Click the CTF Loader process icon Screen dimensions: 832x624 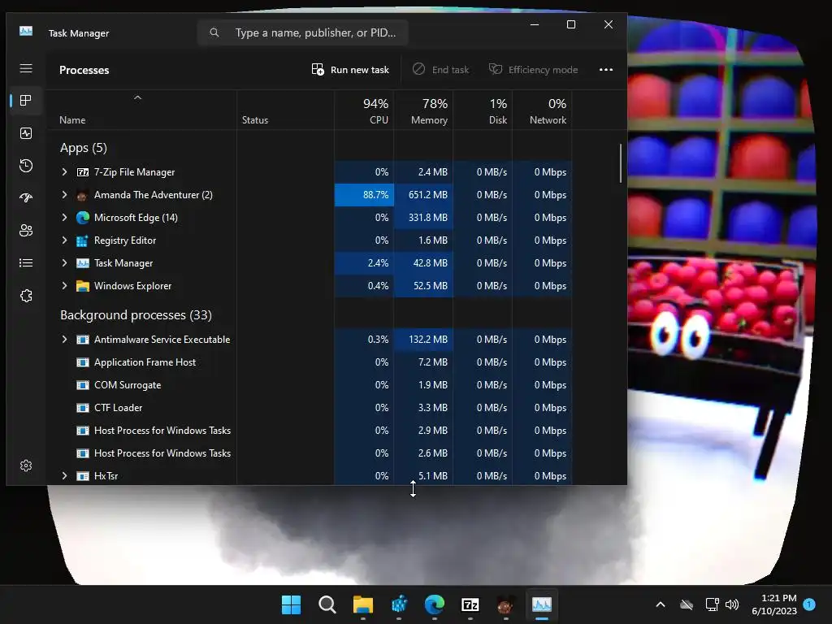pyautogui.click(x=83, y=408)
